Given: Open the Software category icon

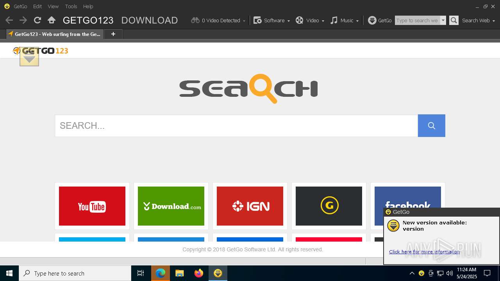Looking at the screenshot, I should (x=257, y=20).
